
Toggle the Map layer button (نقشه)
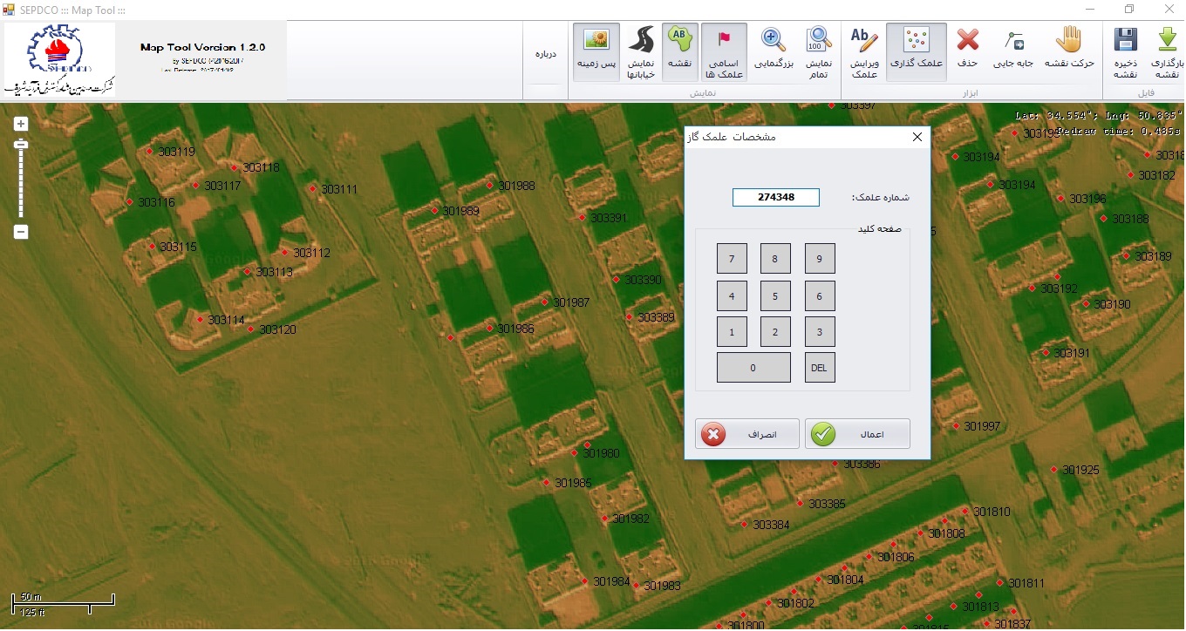pos(679,51)
